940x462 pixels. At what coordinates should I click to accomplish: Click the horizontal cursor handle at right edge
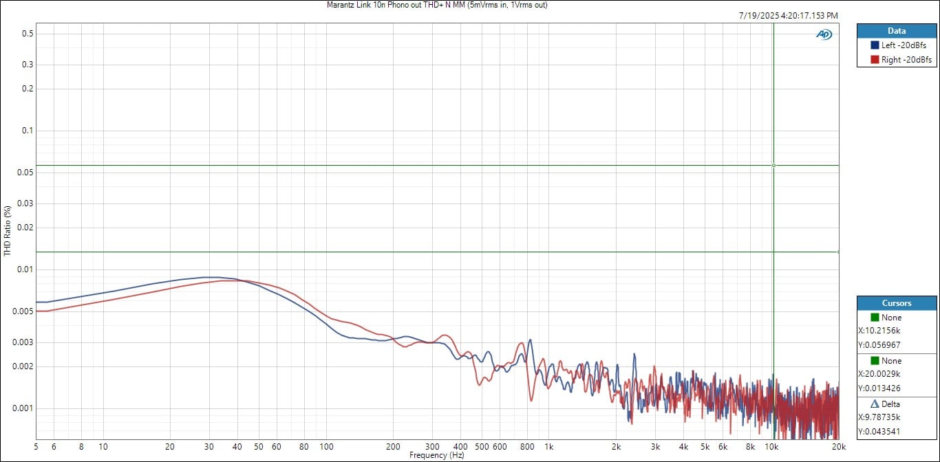click(838, 252)
